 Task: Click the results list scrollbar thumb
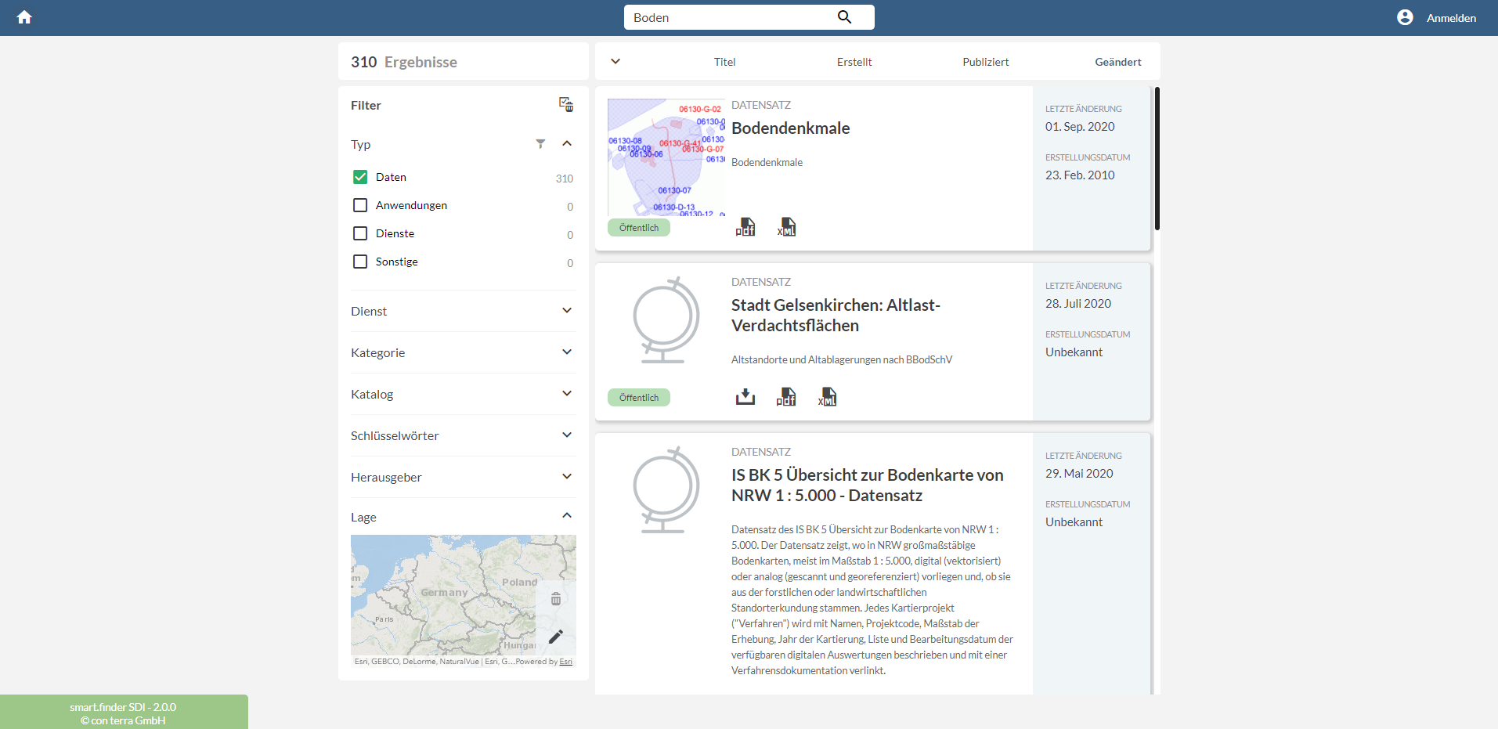[x=1157, y=159]
